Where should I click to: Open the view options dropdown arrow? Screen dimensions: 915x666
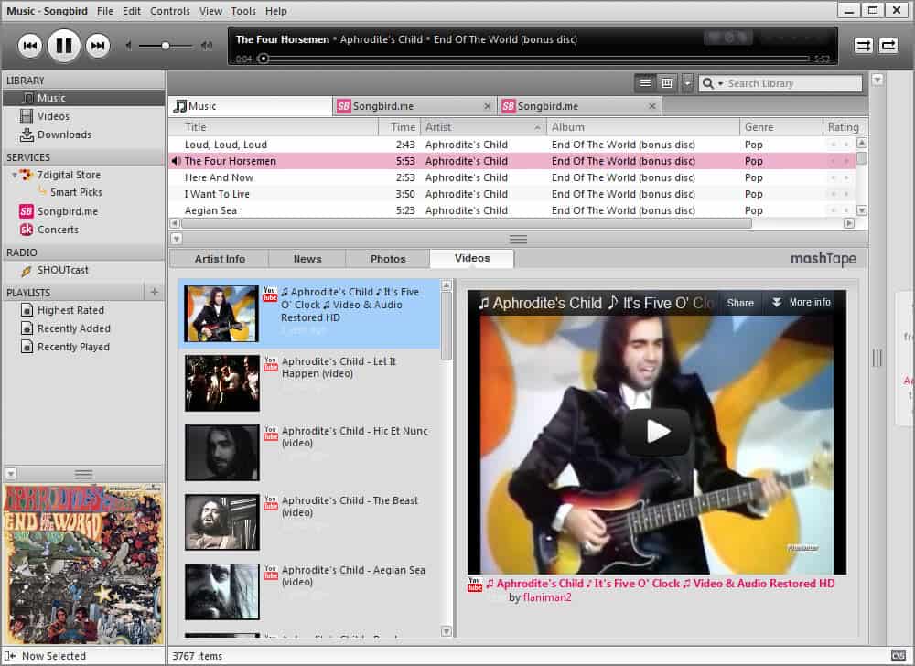(x=687, y=83)
